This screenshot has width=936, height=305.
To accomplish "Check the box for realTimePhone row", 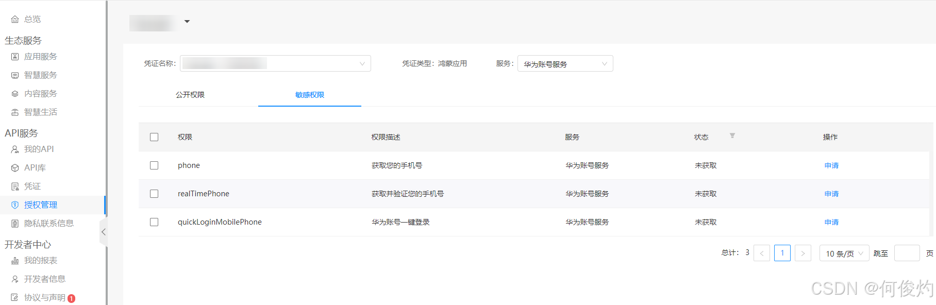I will tap(154, 194).
